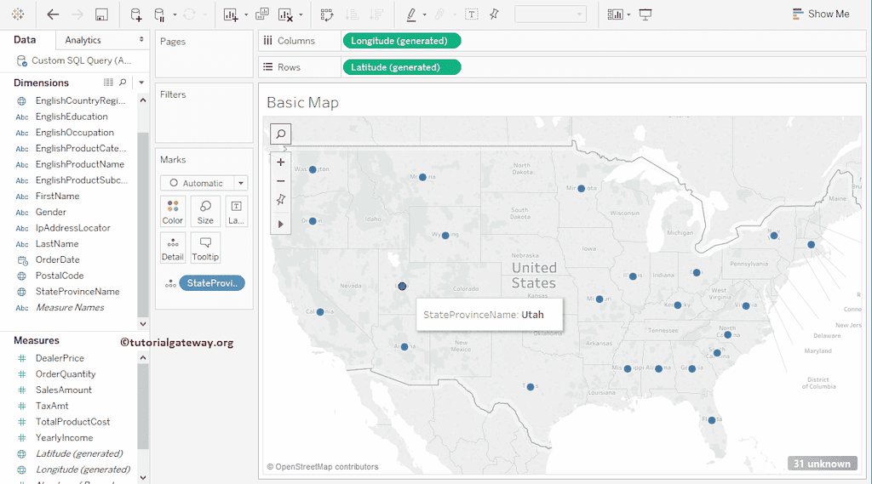Open the Show Me panel
The width and height of the screenshot is (872, 484).
coord(820,14)
